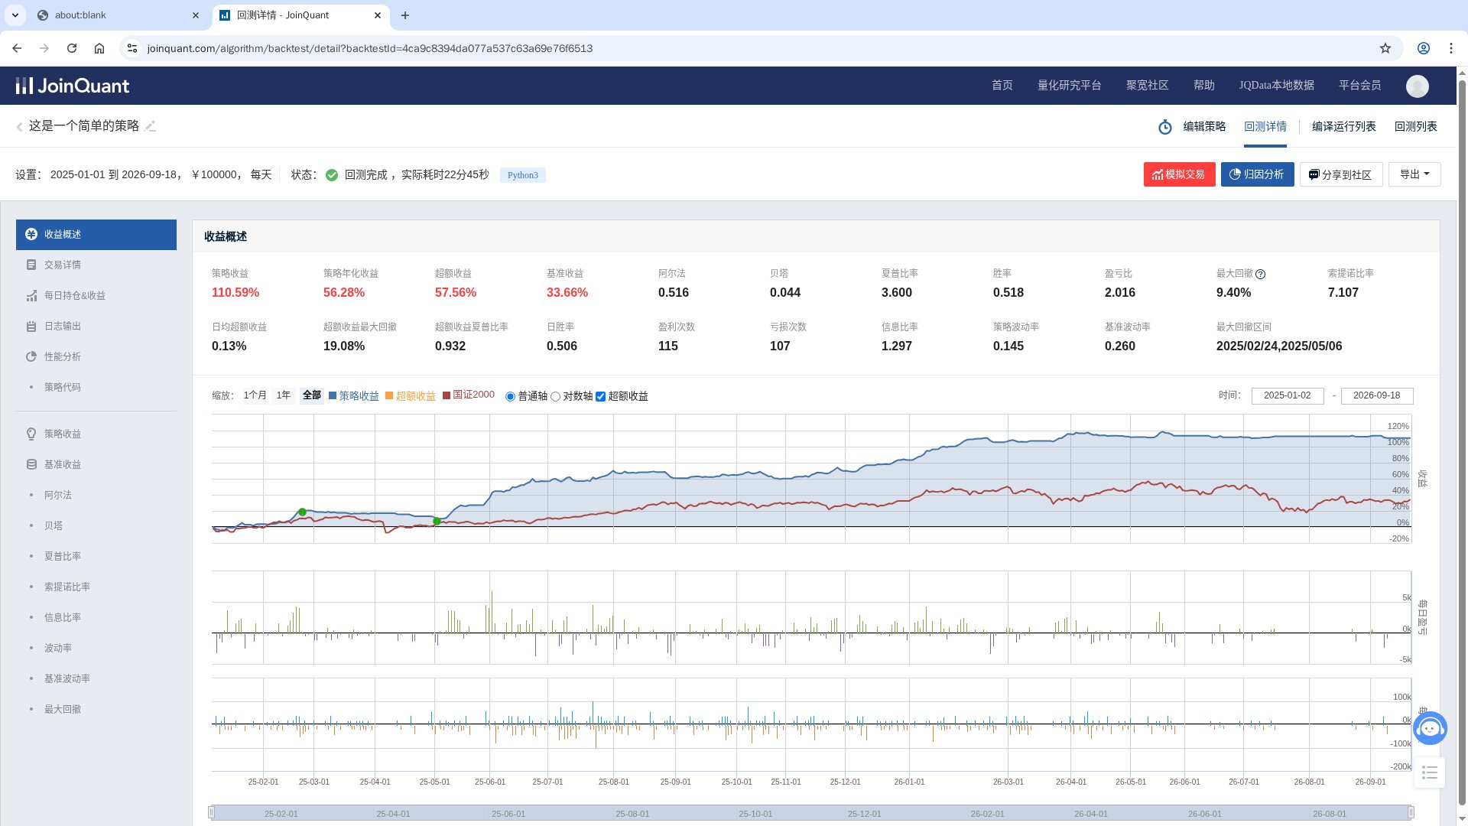Click the end date field 2026-09-18
The height and width of the screenshot is (826, 1468).
pyautogui.click(x=1377, y=395)
